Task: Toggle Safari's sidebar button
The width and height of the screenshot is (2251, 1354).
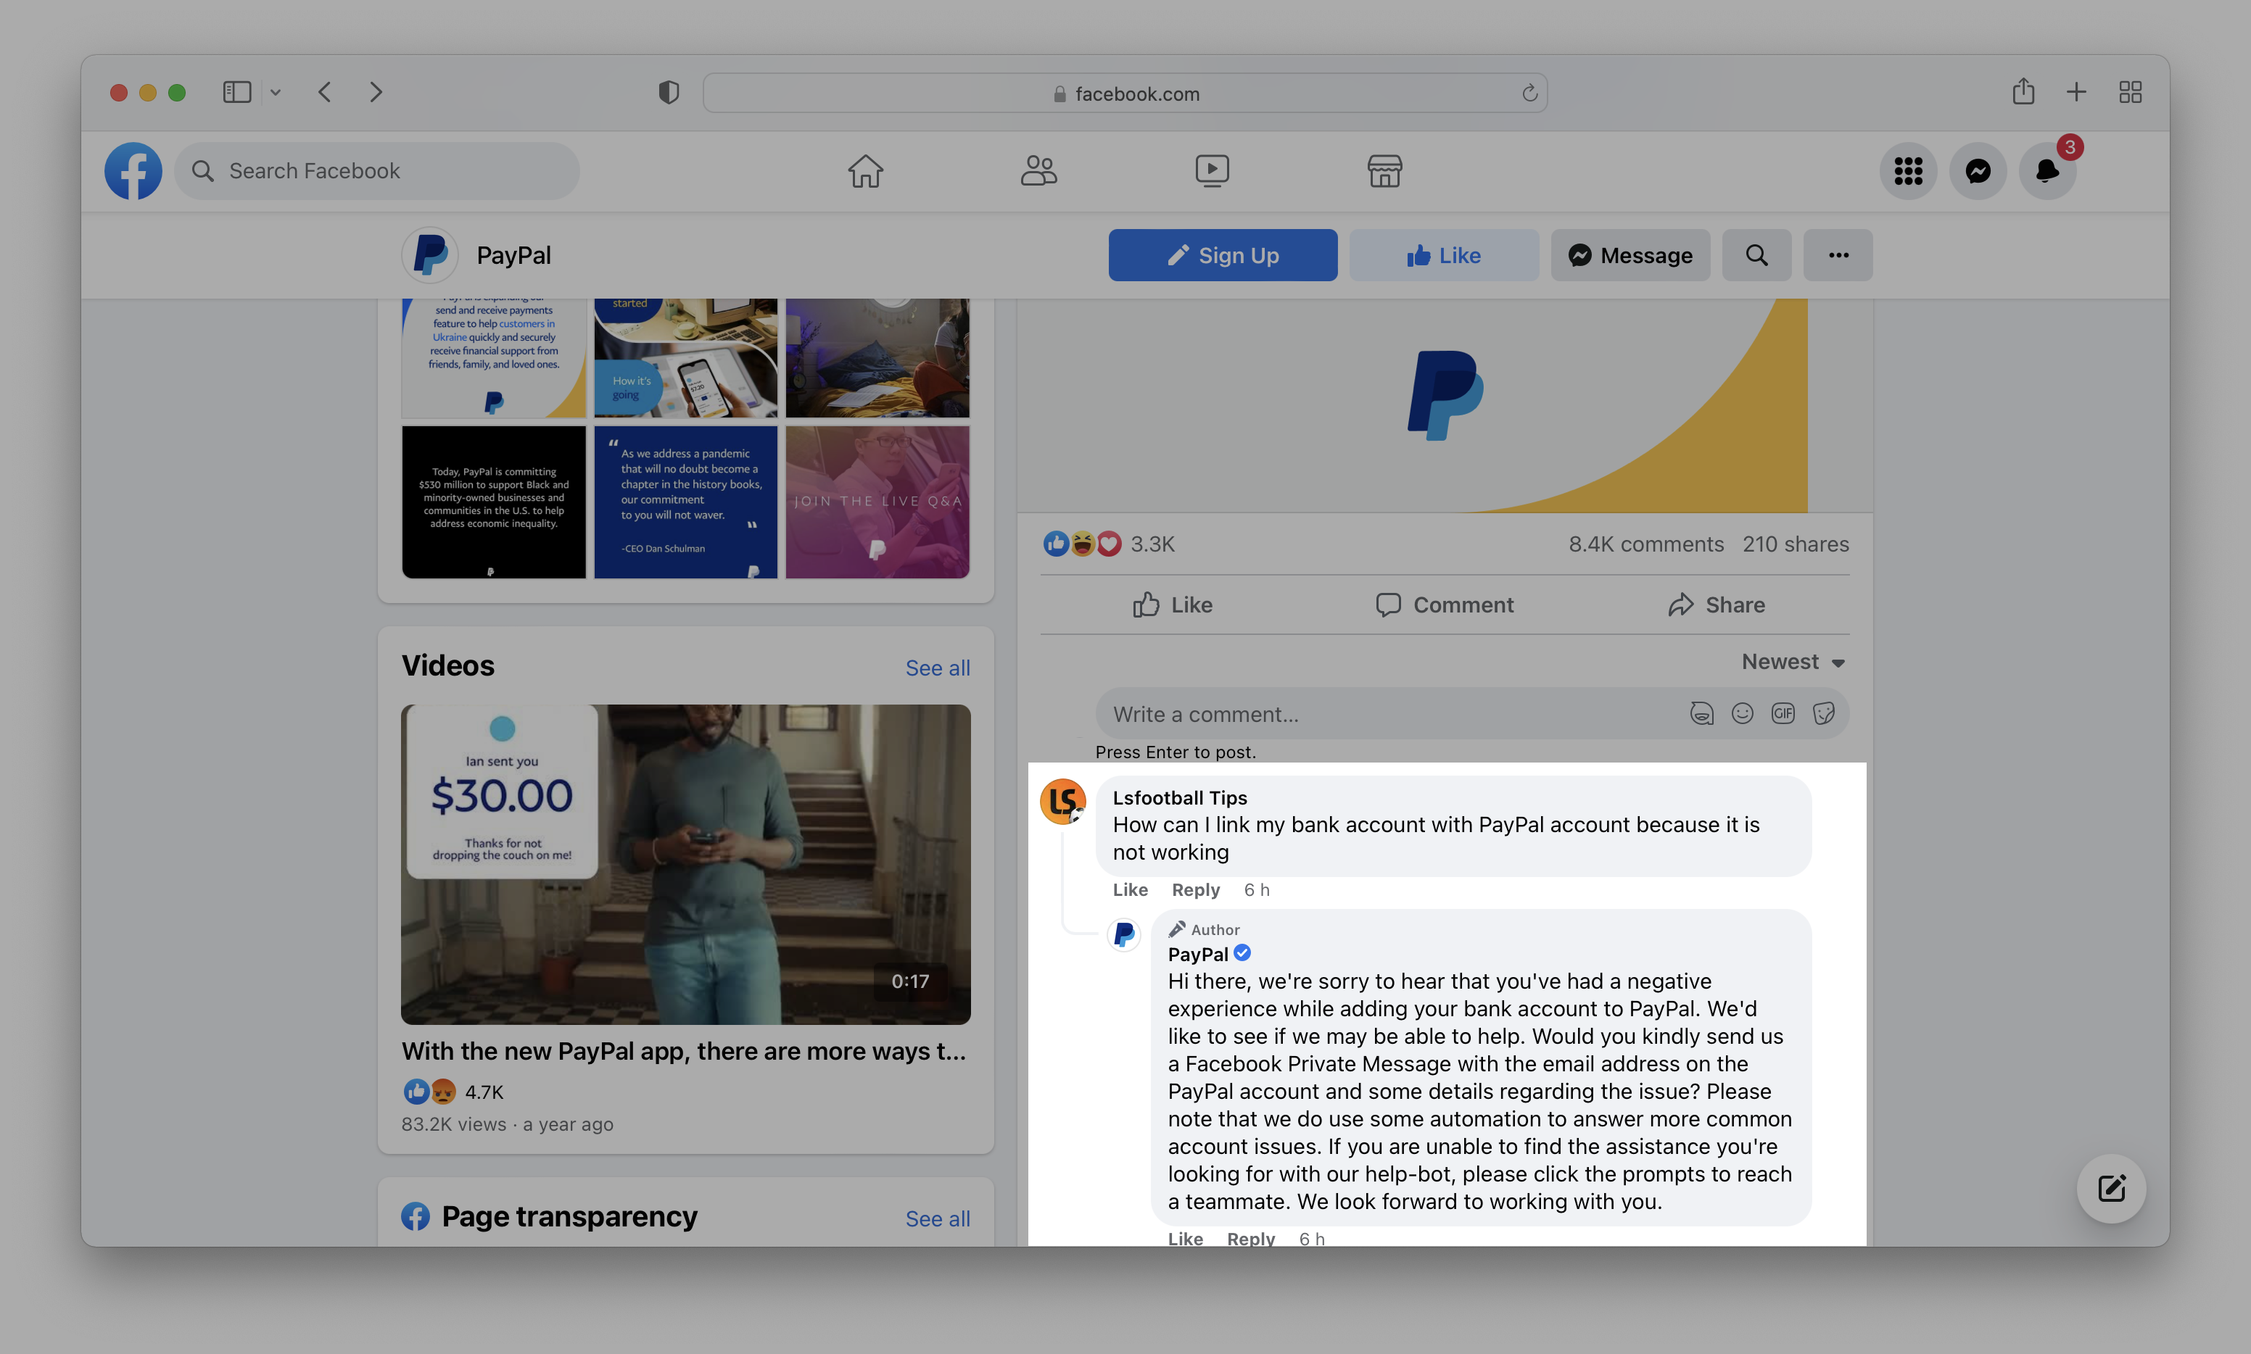Action: click(x=236, y=92)
